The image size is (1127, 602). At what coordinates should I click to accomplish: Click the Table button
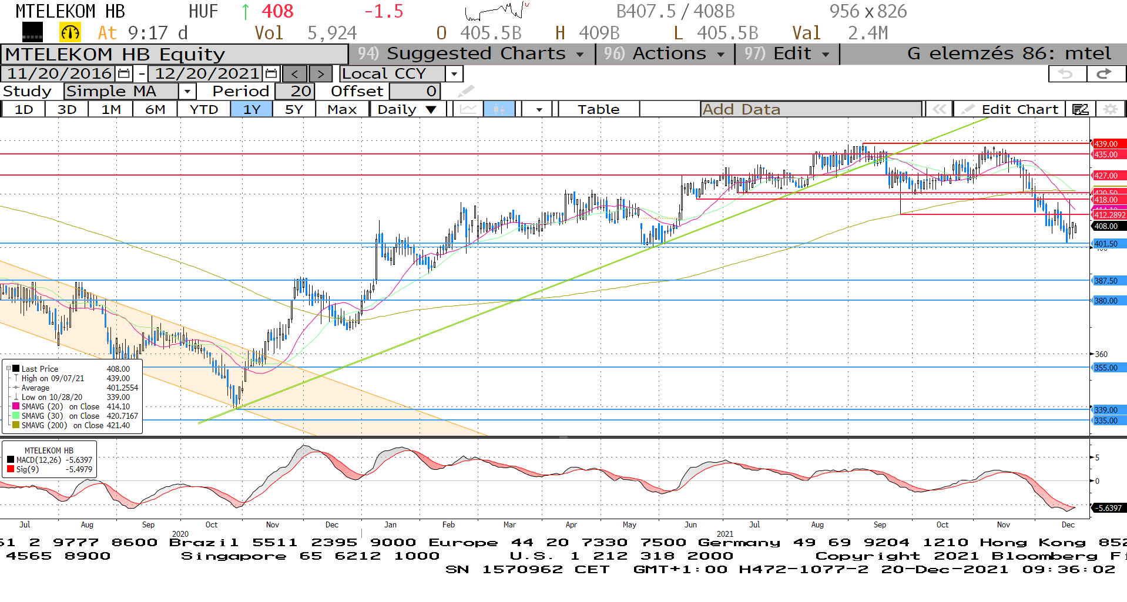coord(598,109)
